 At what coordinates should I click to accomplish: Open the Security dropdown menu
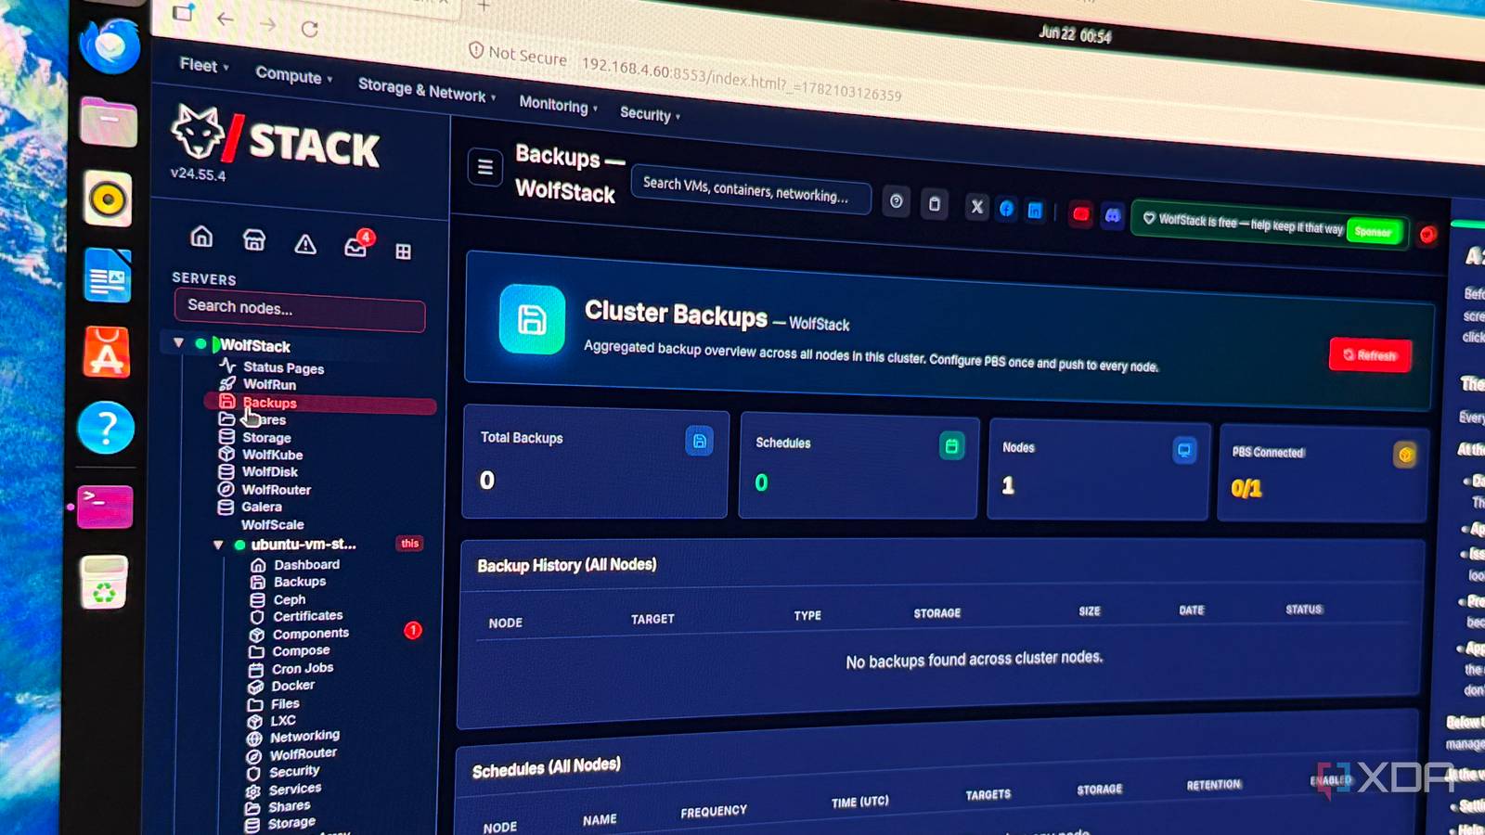[650, 114]
